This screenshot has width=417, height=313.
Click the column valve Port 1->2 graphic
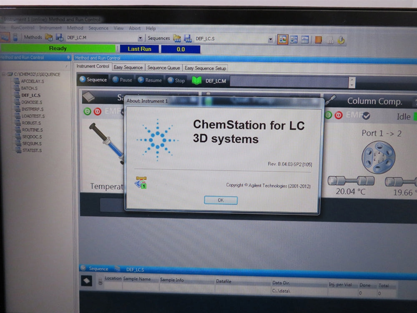pos(379,157)
